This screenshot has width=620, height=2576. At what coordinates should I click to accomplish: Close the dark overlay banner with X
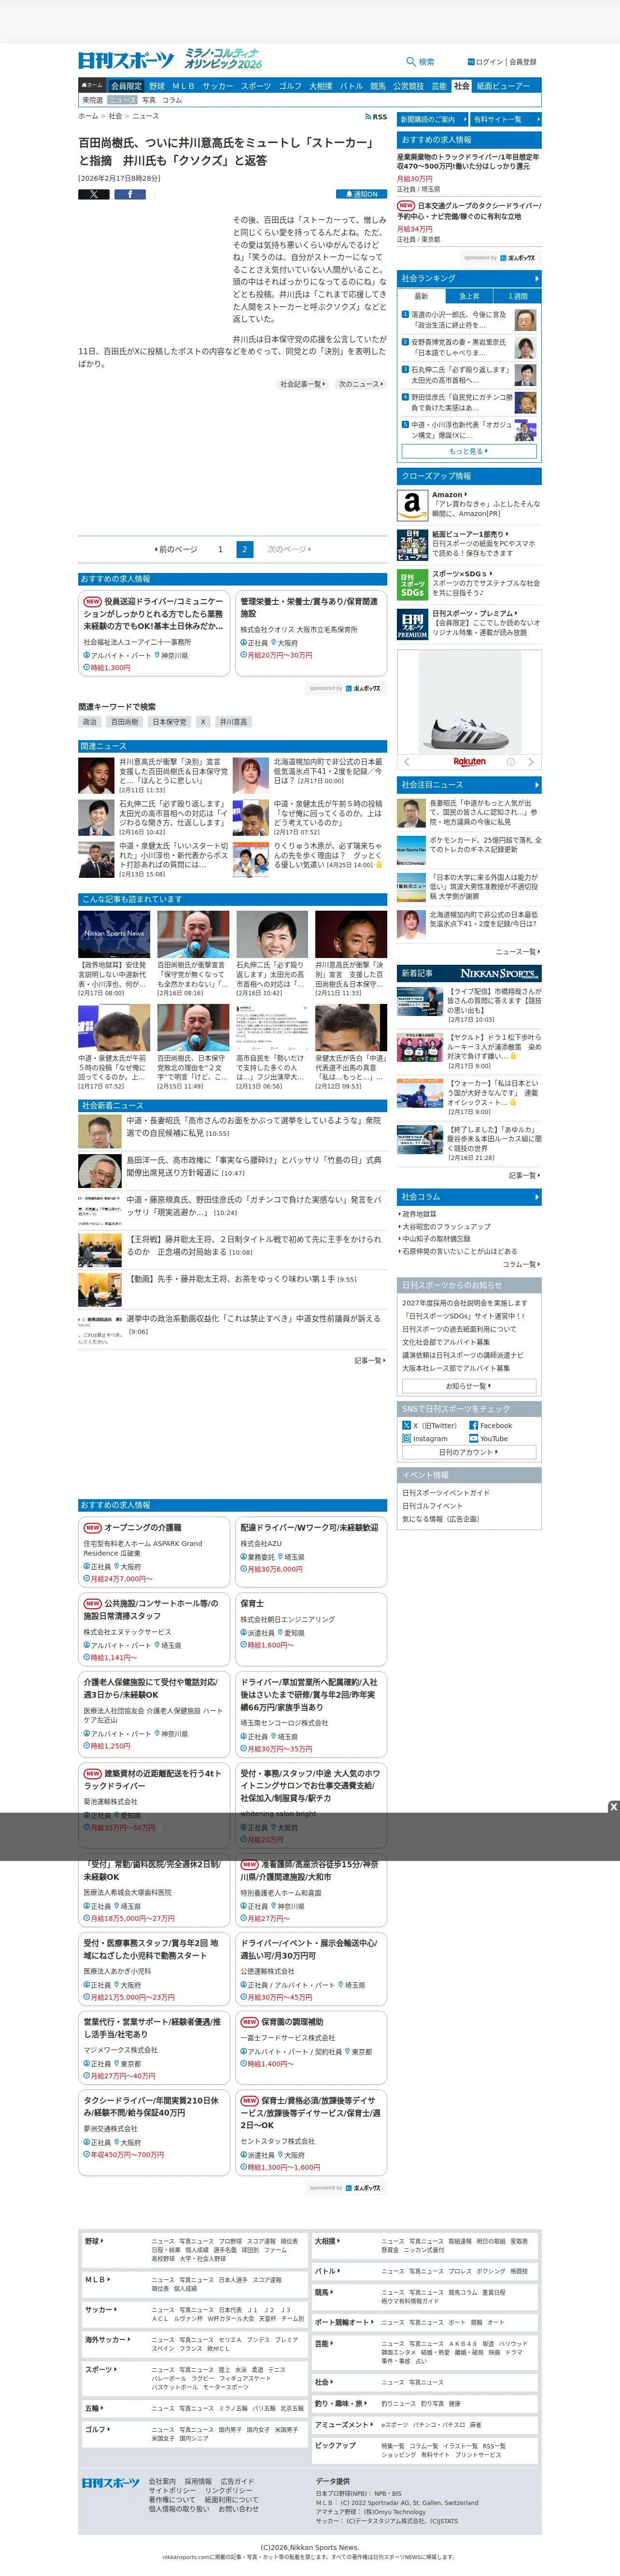click(x=613, y=1807)
